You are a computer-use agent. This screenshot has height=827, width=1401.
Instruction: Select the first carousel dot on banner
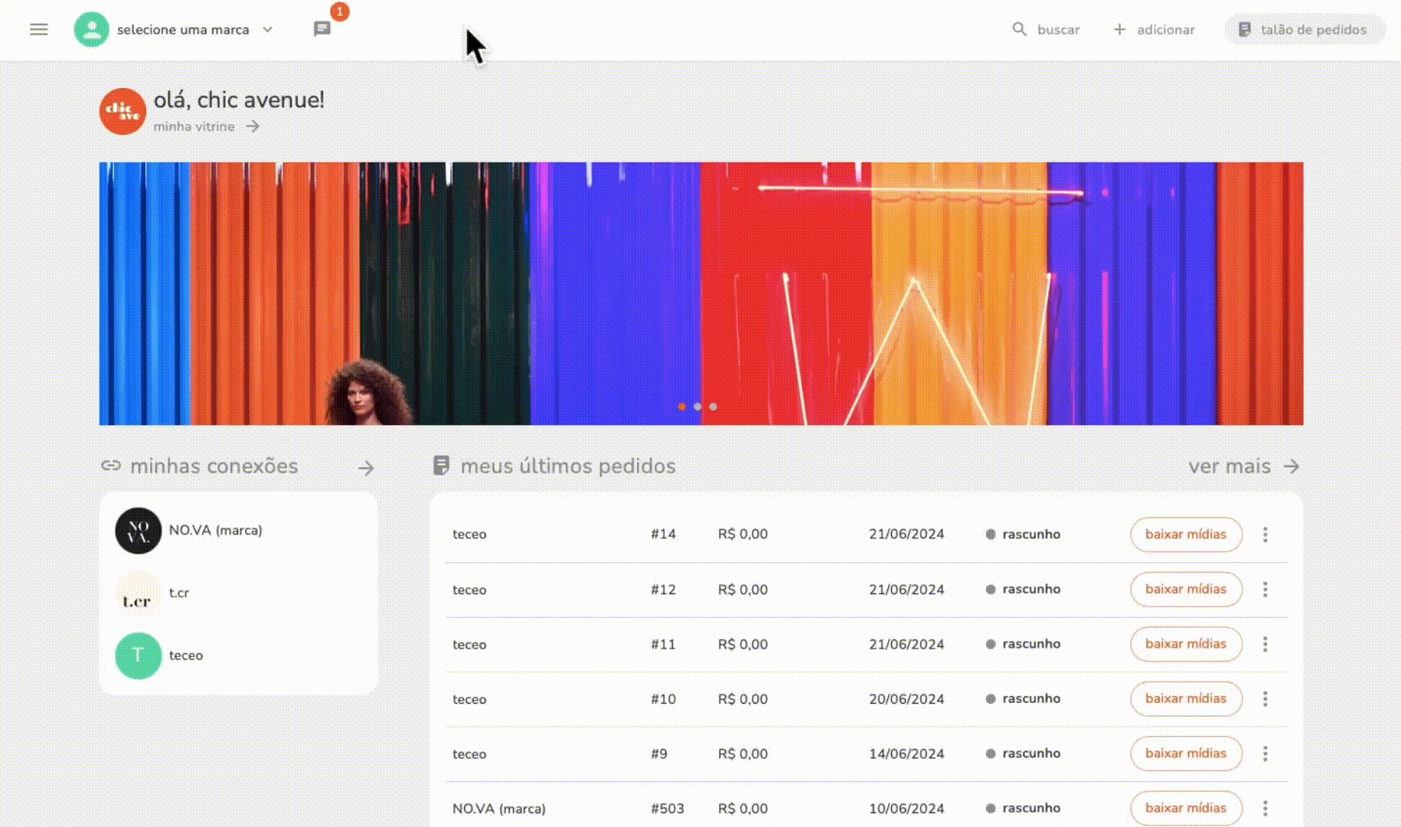[x=681, y=407]
